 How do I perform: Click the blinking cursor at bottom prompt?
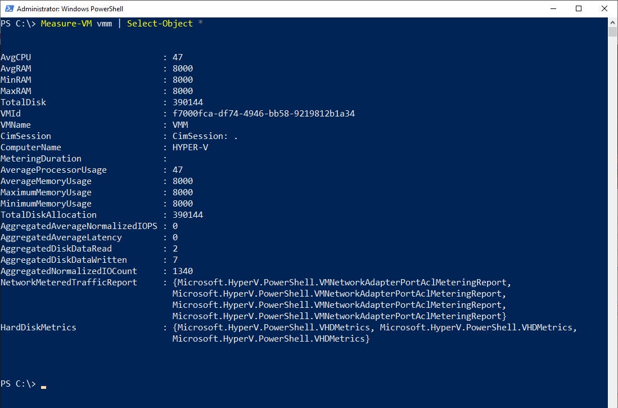[x=43, y=386]
